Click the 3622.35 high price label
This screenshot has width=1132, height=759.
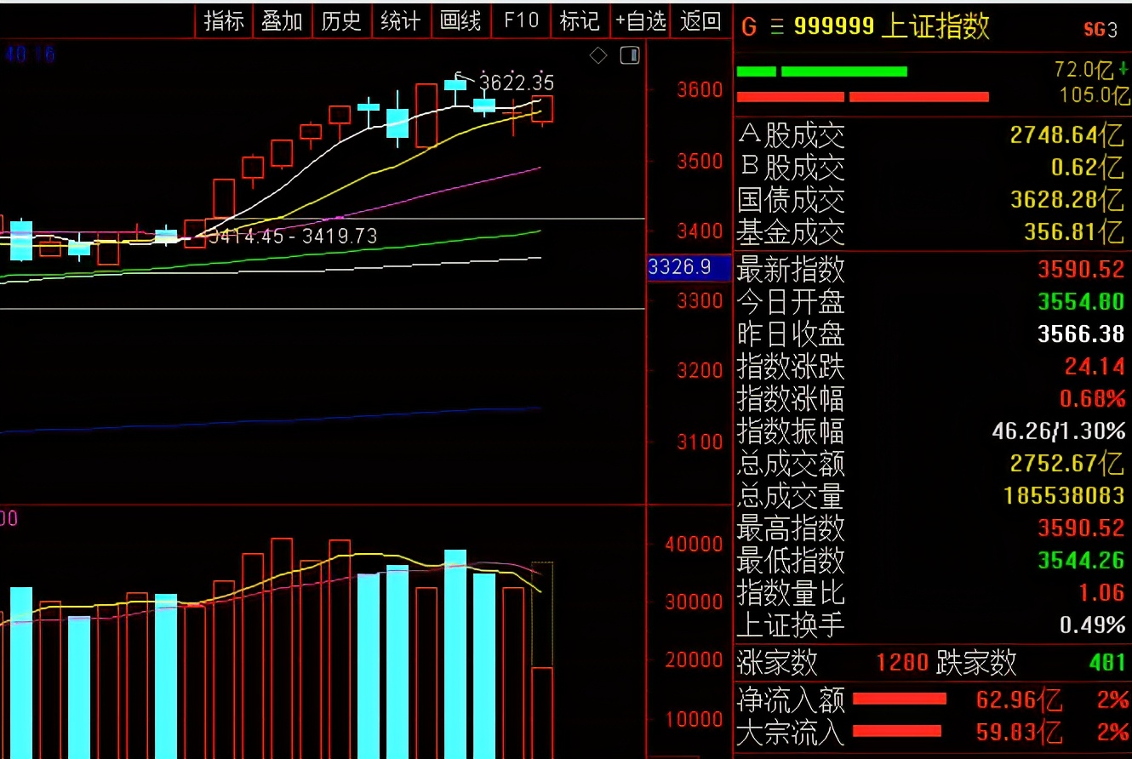pos(517,83)
